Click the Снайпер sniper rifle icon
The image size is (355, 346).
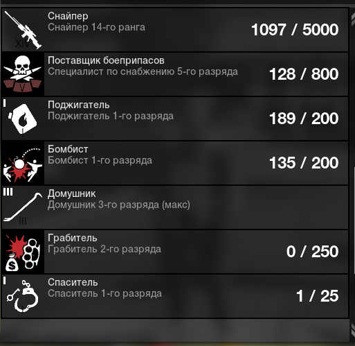[x=23, y=30]
